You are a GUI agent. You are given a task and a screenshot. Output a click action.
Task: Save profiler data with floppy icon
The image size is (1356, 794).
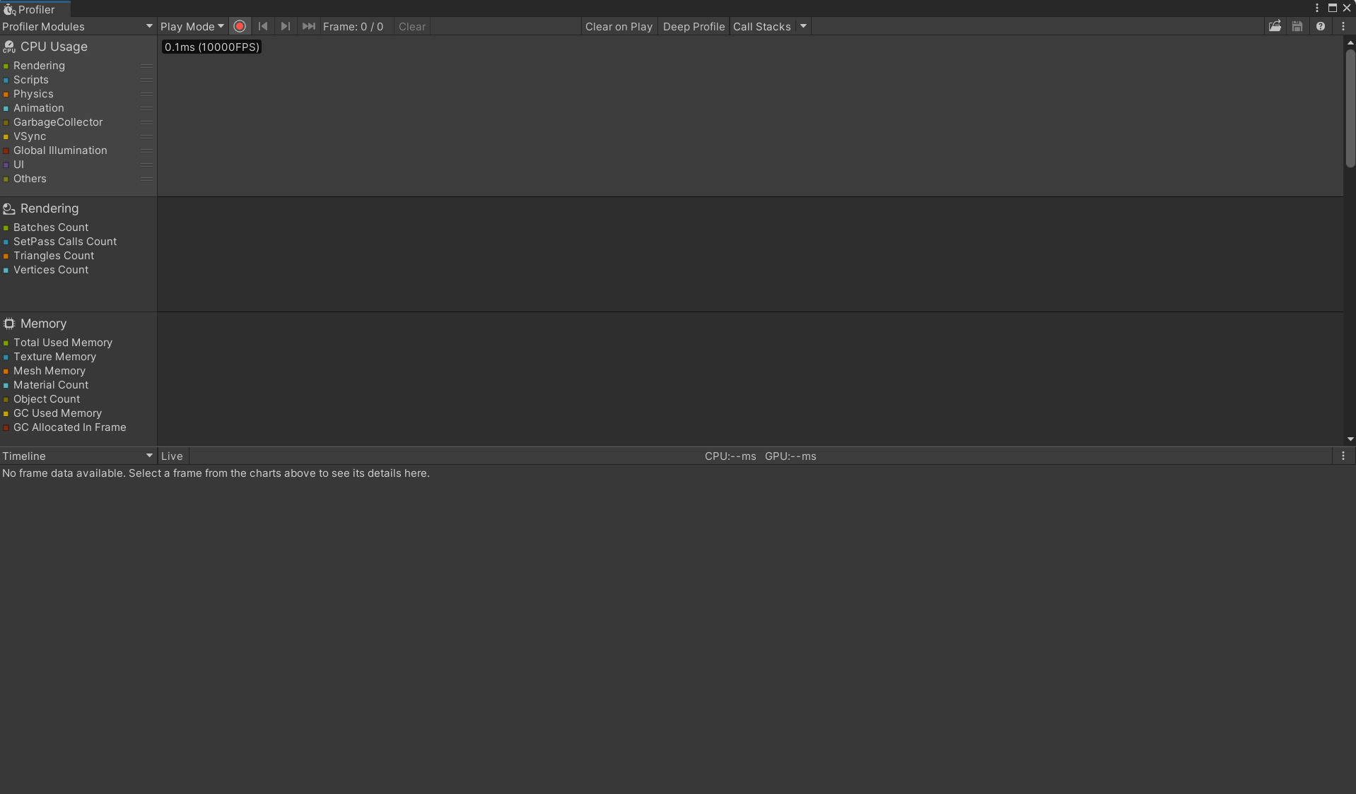pyautogui.click(x=1297, y=27)
